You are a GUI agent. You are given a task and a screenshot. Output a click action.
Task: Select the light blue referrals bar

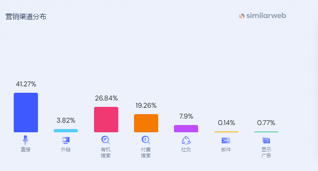pos(66,131)
